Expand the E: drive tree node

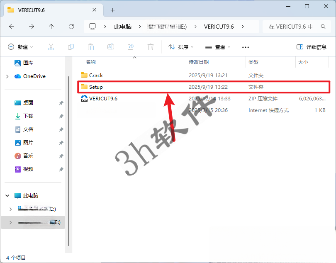[10, 222]
